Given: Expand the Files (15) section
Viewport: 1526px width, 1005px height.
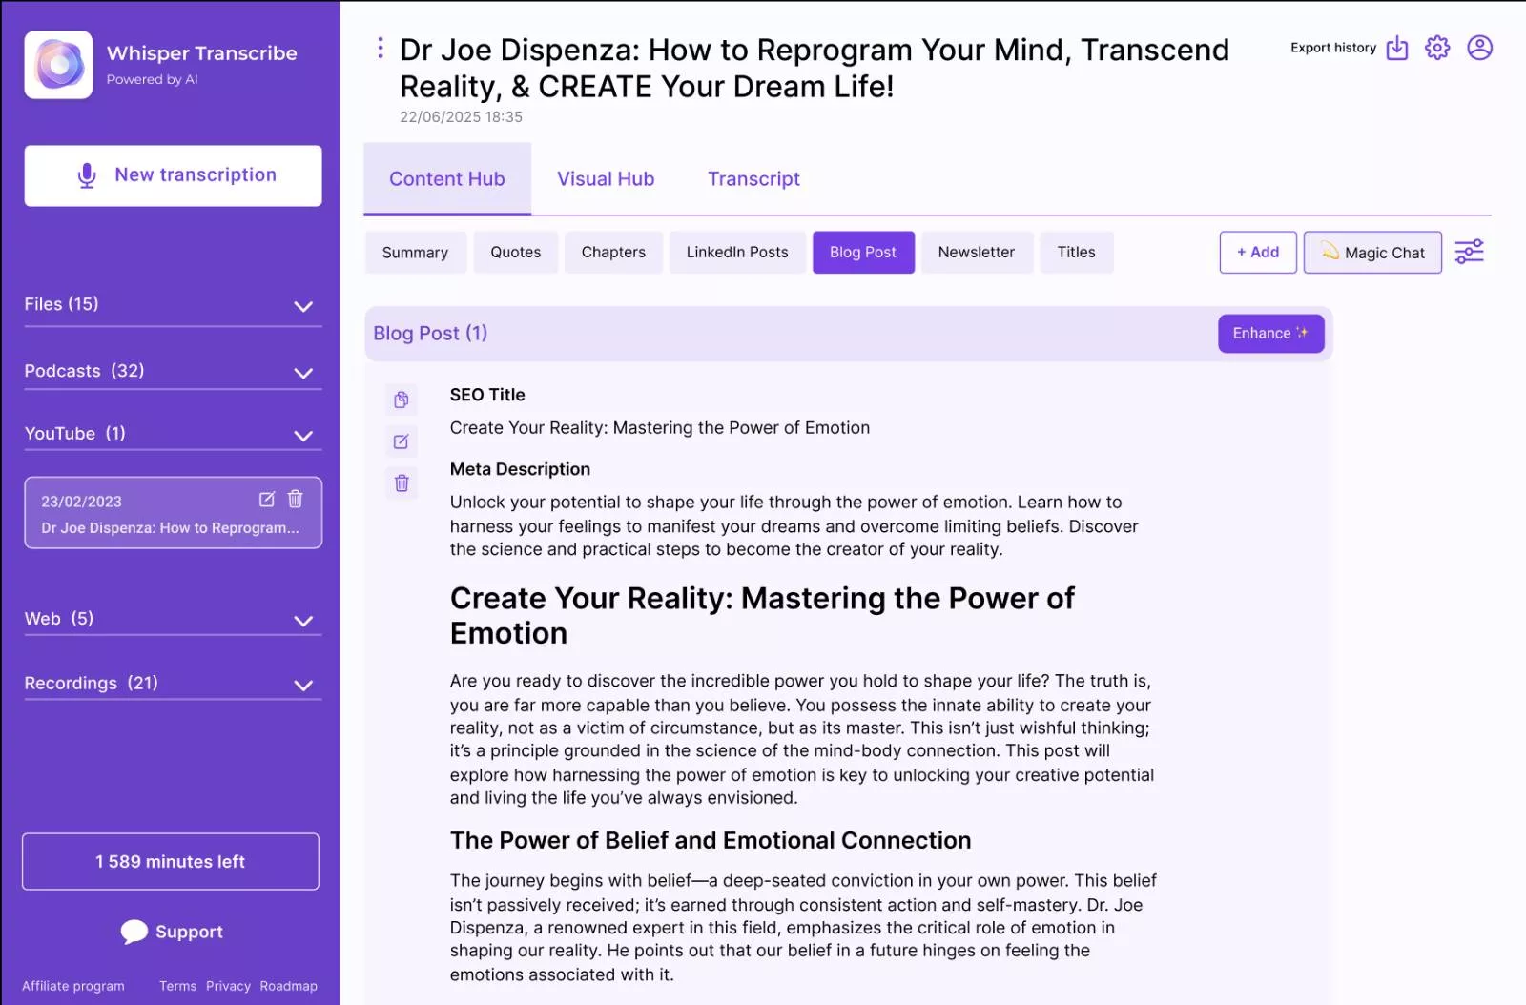Looking at the screenshot, I should tap(303, 306).
